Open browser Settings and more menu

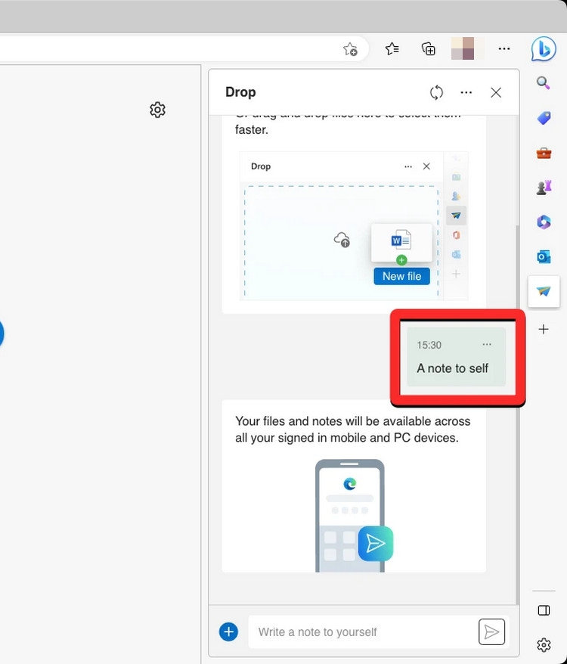click(x=504, y=48)
